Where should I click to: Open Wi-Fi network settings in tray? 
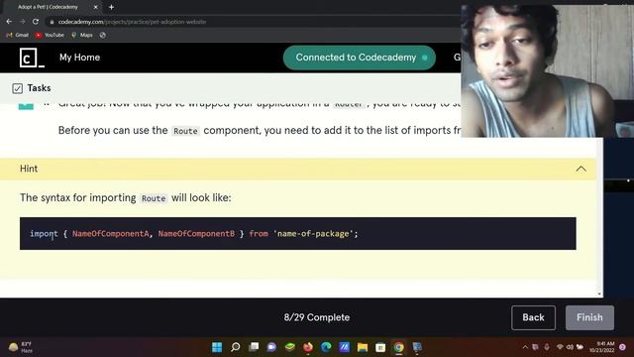coord(560,347)
